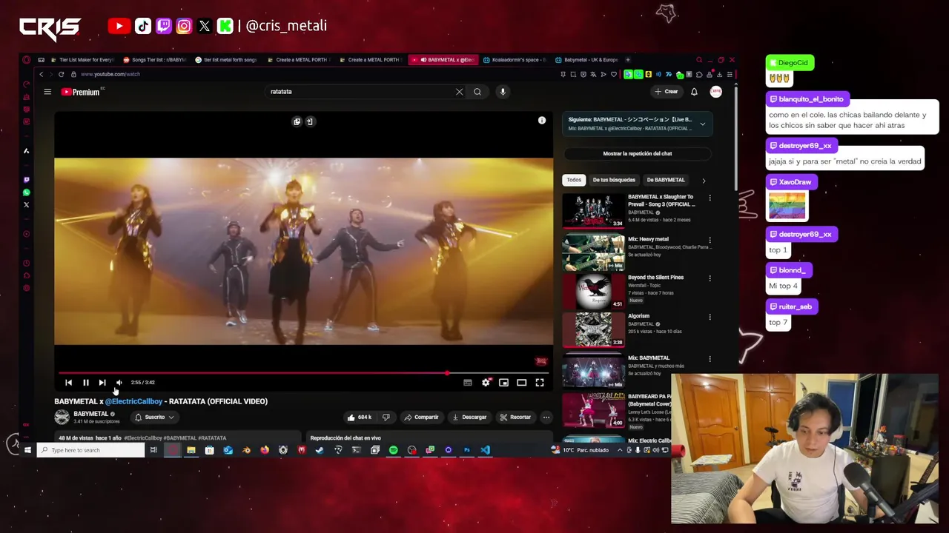
Task: Open the more actions menu under the video
Action: [x=546, y=417]
